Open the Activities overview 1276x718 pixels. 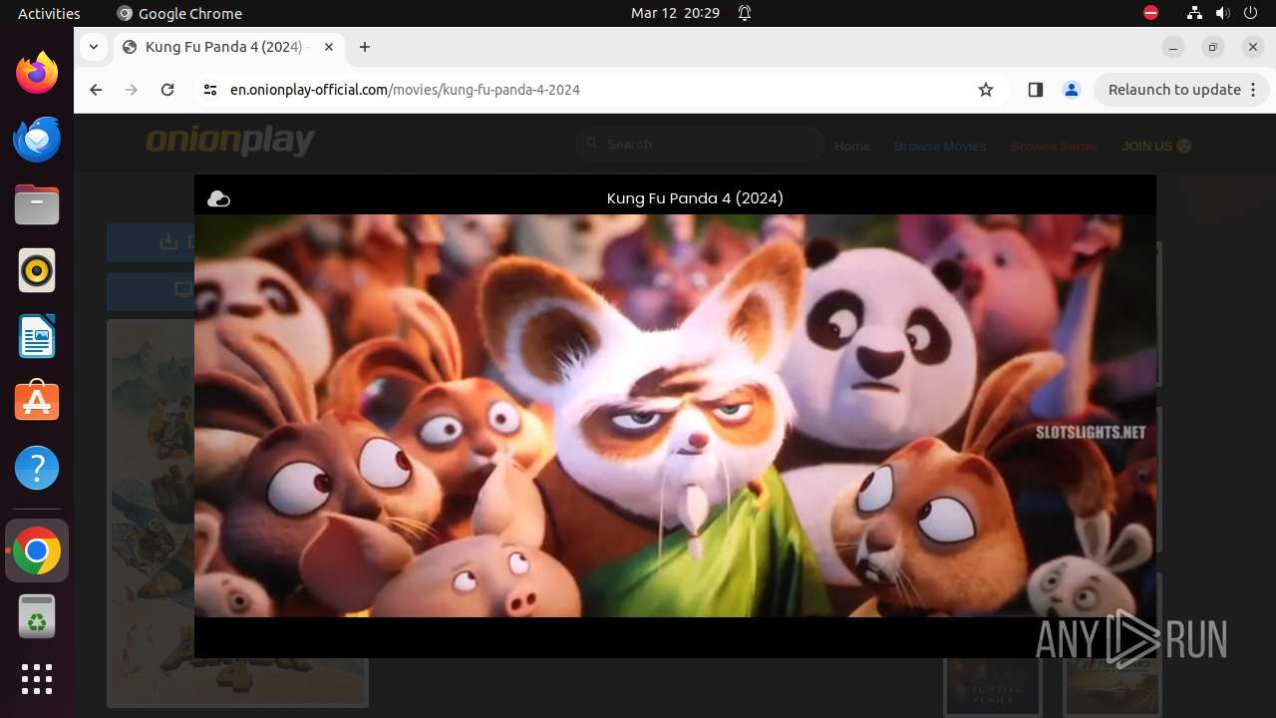(x=49, y=13)
